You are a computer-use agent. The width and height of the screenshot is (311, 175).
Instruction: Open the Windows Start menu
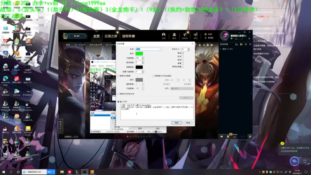(x=3, y=172)
